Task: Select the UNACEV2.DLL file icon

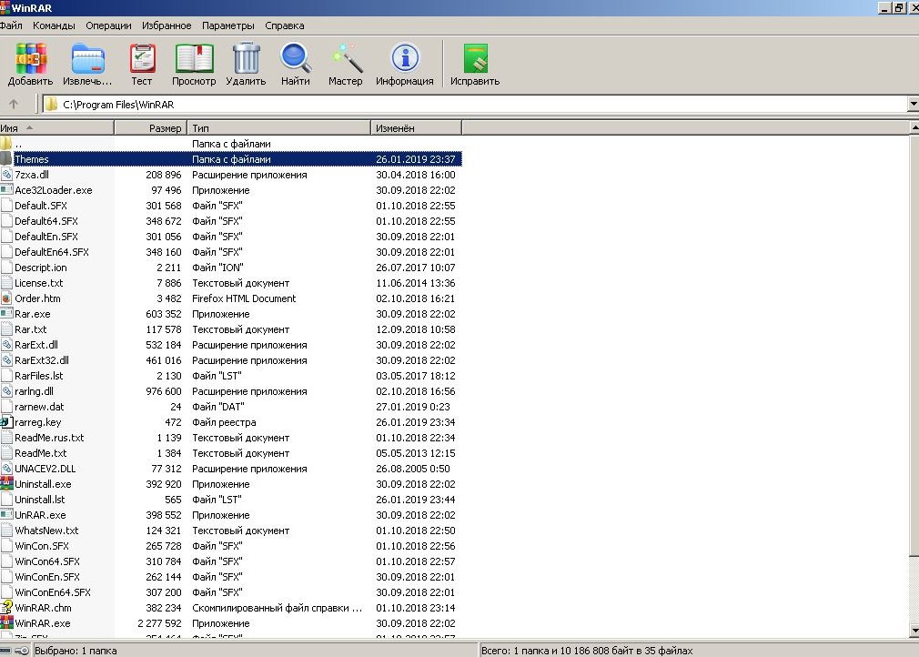Action: coord(5,469)
